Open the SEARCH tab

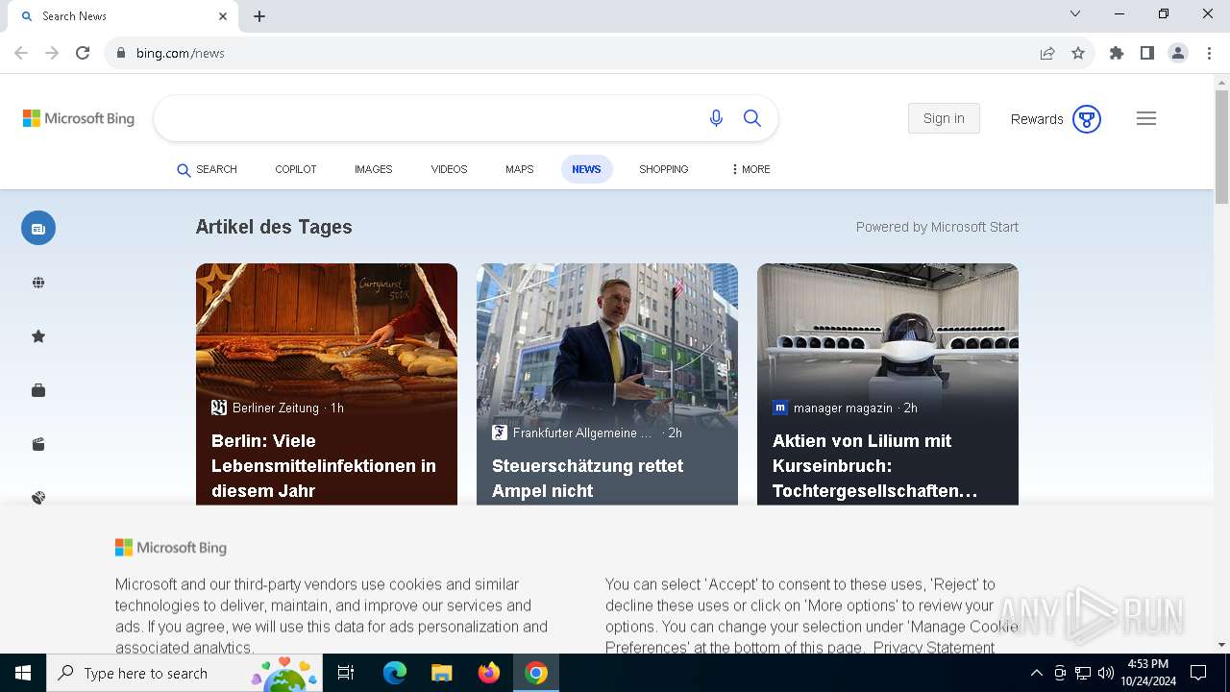[x=207, y=169]
